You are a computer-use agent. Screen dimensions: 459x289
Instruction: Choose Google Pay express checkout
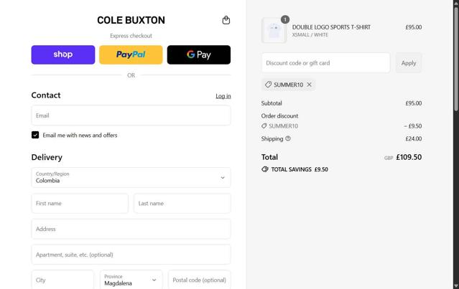coord(199,55)
